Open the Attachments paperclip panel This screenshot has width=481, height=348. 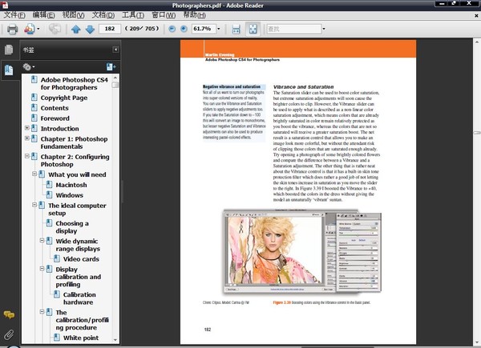click(x=9, y=334)
